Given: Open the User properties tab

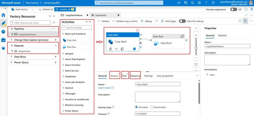Looking at the screenshot, I should click(x=165, y=76).
